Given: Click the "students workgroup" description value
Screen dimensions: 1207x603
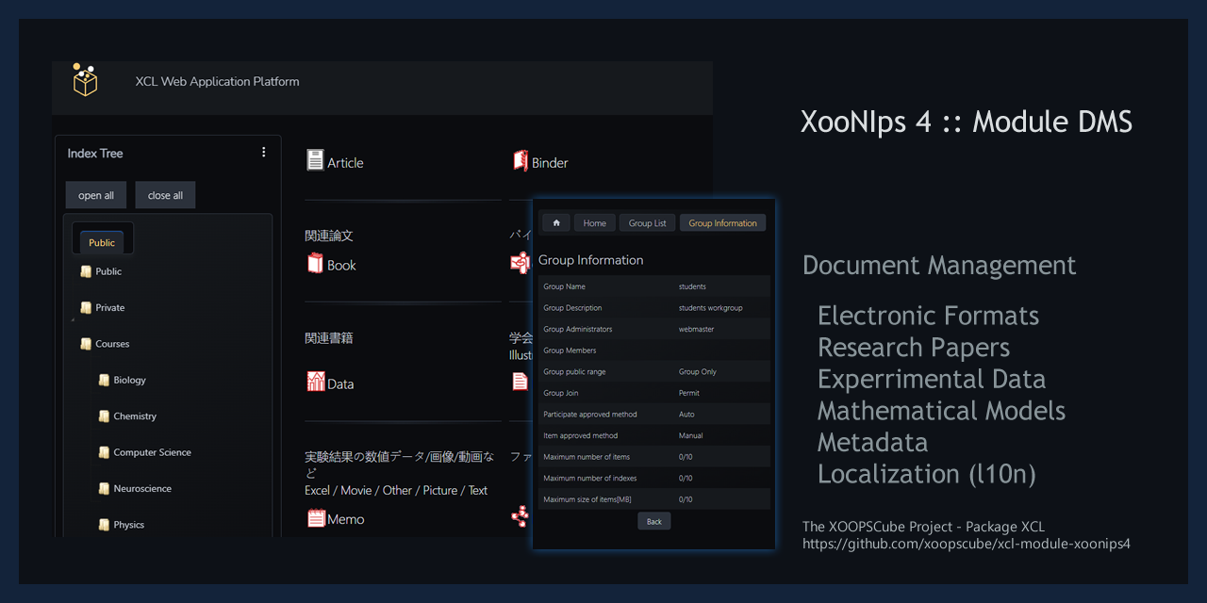Looking at the screenshot, I should point(710,308).
